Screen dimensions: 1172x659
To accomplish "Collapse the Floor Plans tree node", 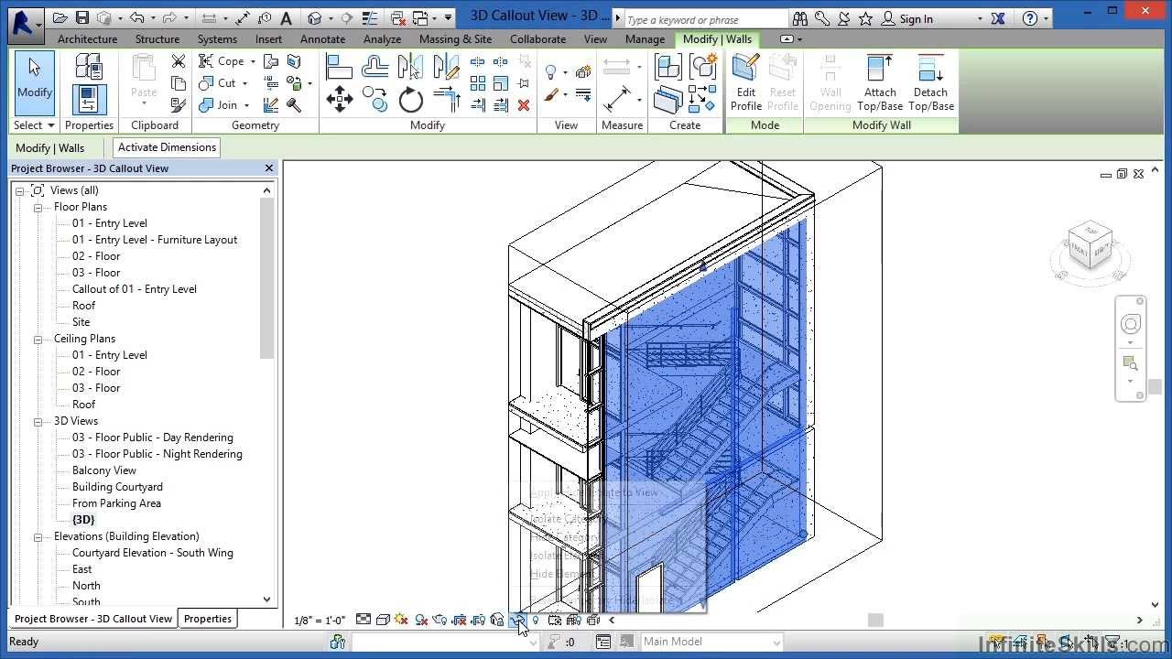I will [x=38, y=207].
